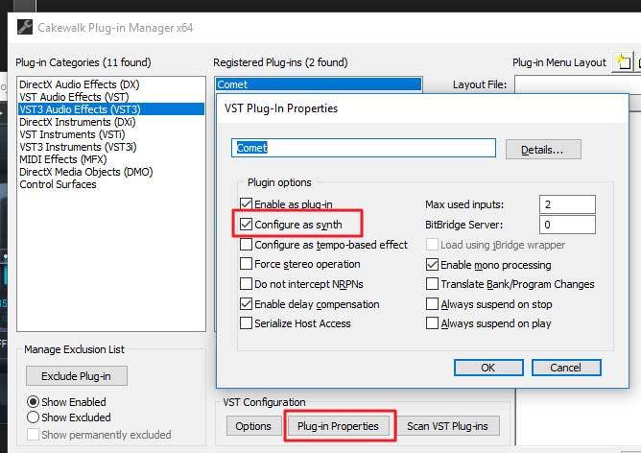Open the Details... button
The height and width of the screenshot is (453, 641).
pyautogui.click(x=550, y=150)
